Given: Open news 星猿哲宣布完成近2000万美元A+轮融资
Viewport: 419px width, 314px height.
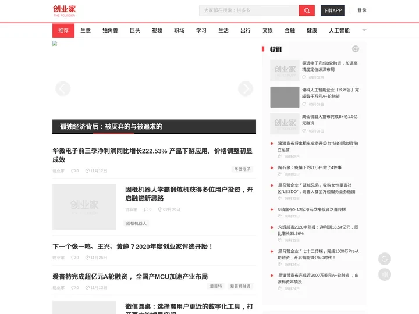Looking at the screenshot, I should click(318, 279).
